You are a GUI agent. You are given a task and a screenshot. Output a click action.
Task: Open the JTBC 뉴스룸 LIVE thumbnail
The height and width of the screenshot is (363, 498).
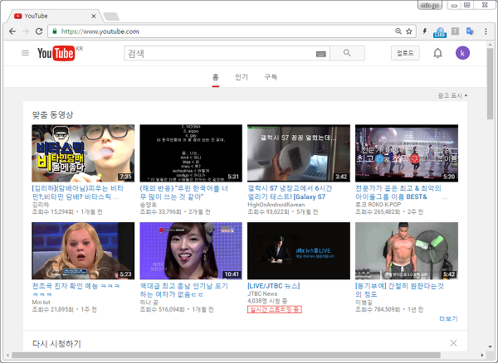(299, 251)
